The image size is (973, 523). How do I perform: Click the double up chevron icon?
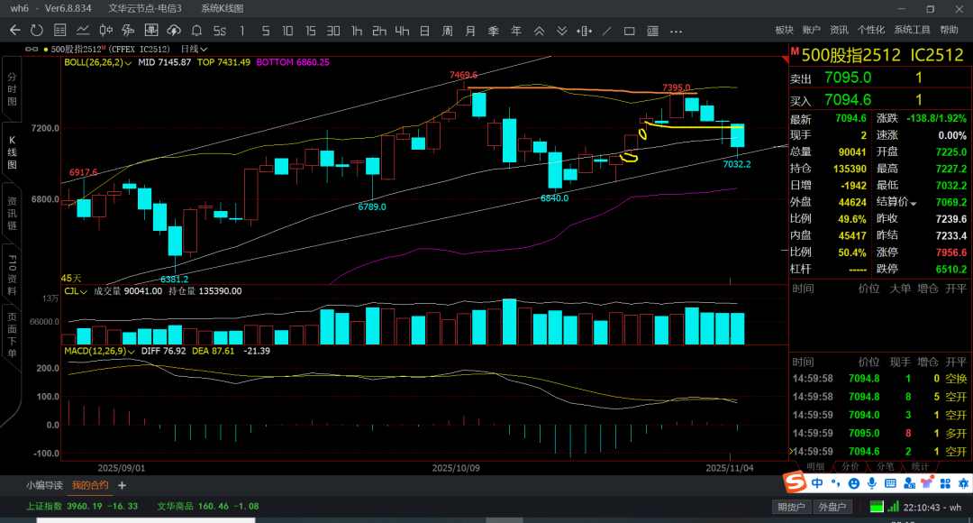coord(539,31)
